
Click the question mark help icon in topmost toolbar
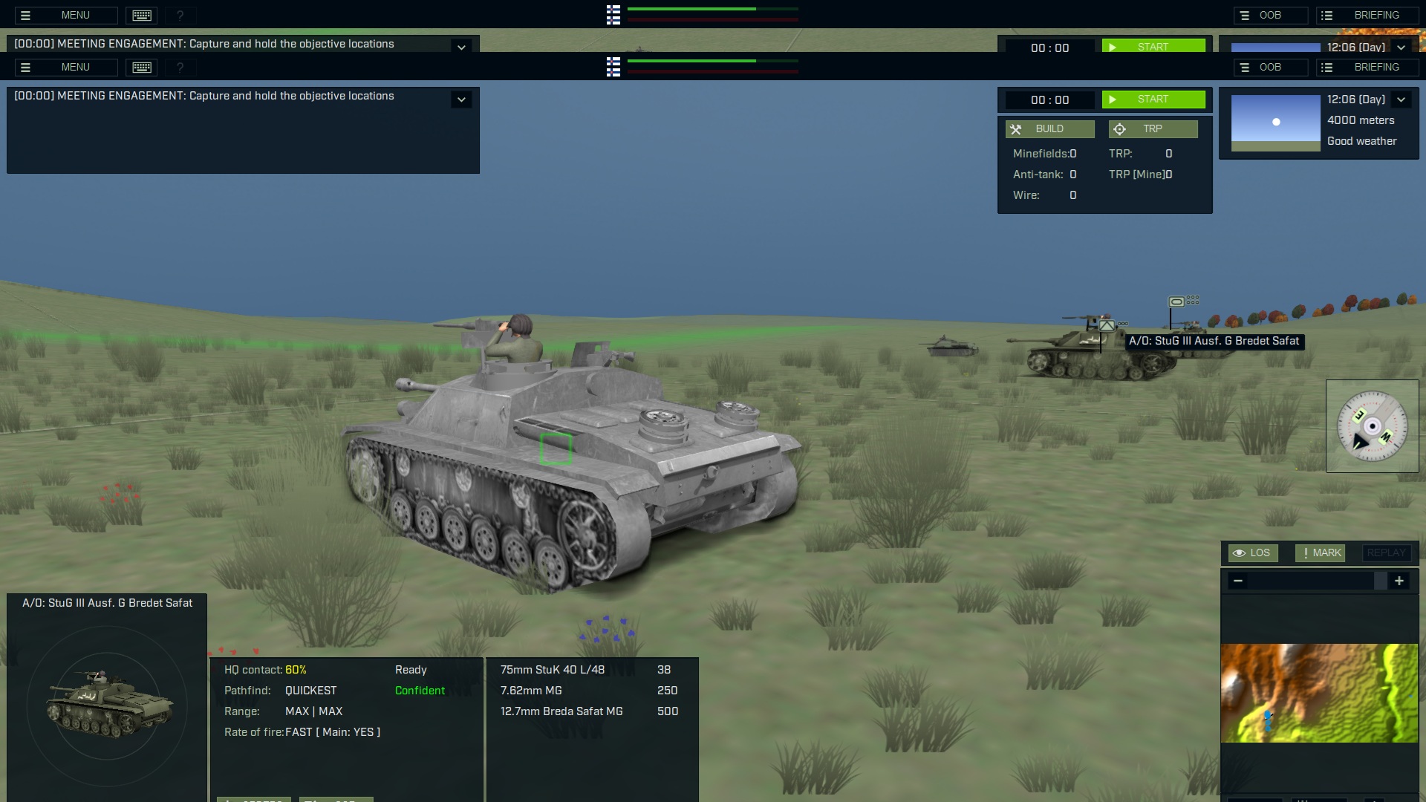coord(180,15)
